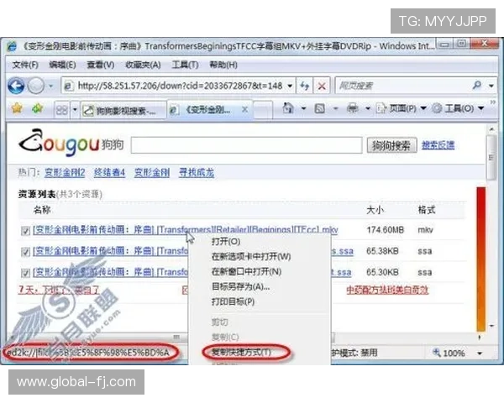Click the zoom magnifier icon in status bar

click(437, 353)
